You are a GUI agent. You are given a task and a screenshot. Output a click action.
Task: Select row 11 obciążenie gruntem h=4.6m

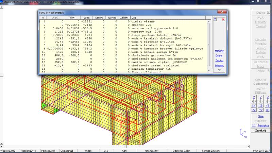pos(123,55)
